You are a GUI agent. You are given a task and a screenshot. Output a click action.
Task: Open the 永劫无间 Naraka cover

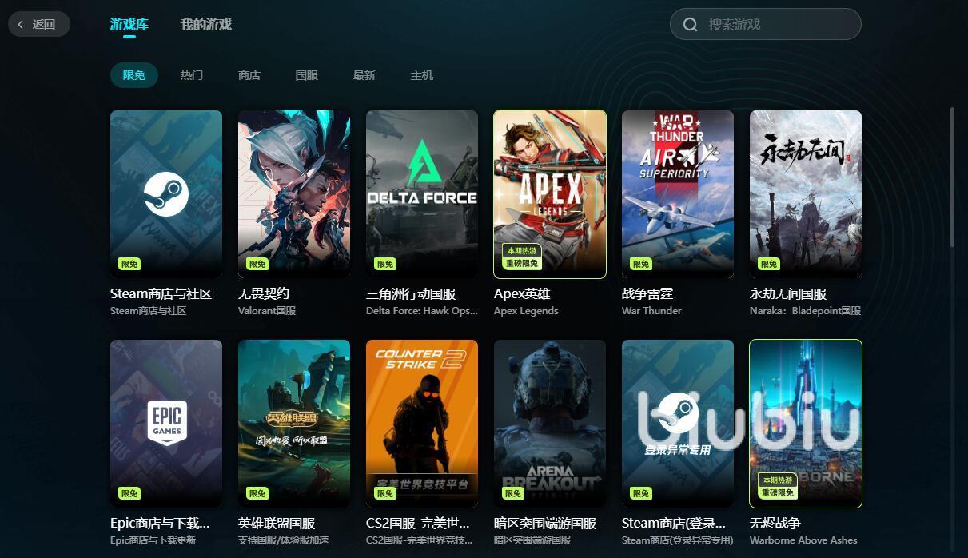(806, 194)
